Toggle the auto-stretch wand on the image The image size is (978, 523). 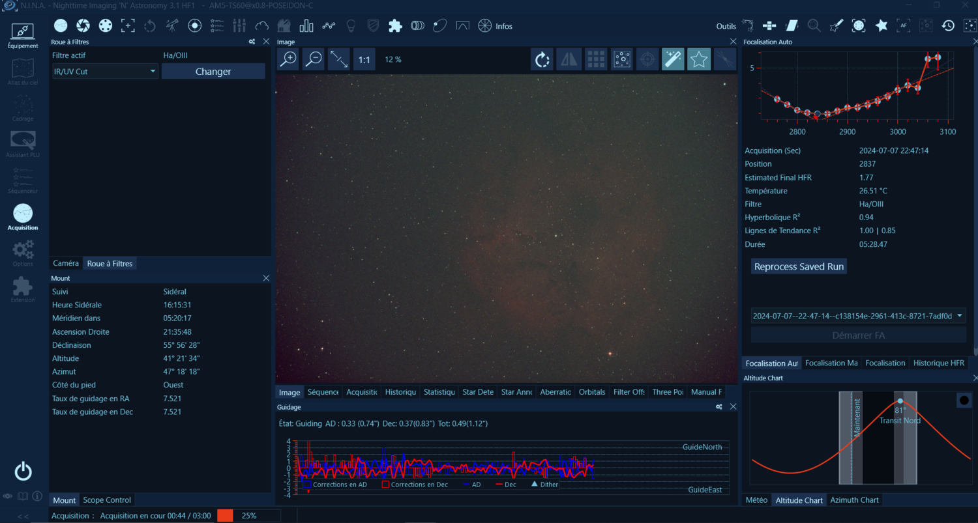click(673, 59)
